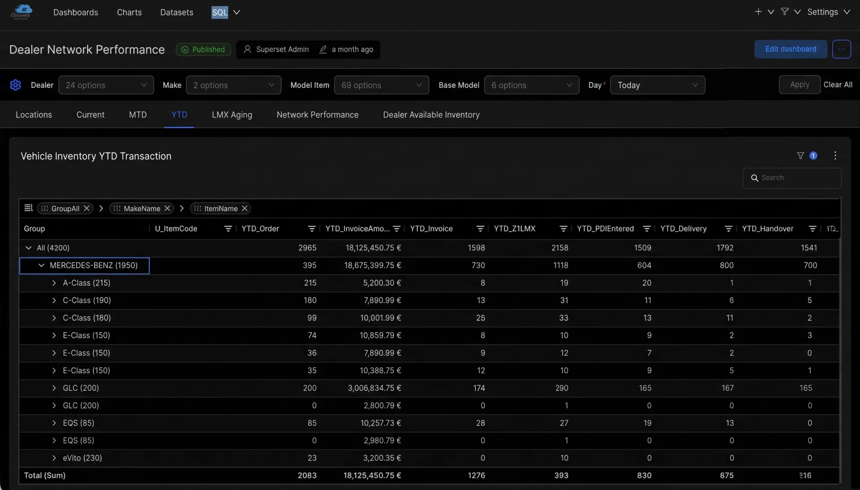Click the Edit dashboard button
Screen dimensions: 860x490
click(x=791, y=49)
